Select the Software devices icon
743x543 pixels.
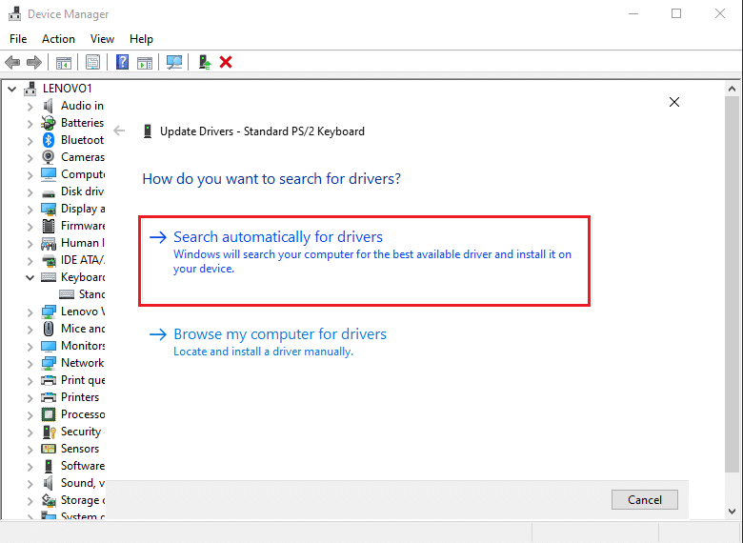(x=49, y=466)
